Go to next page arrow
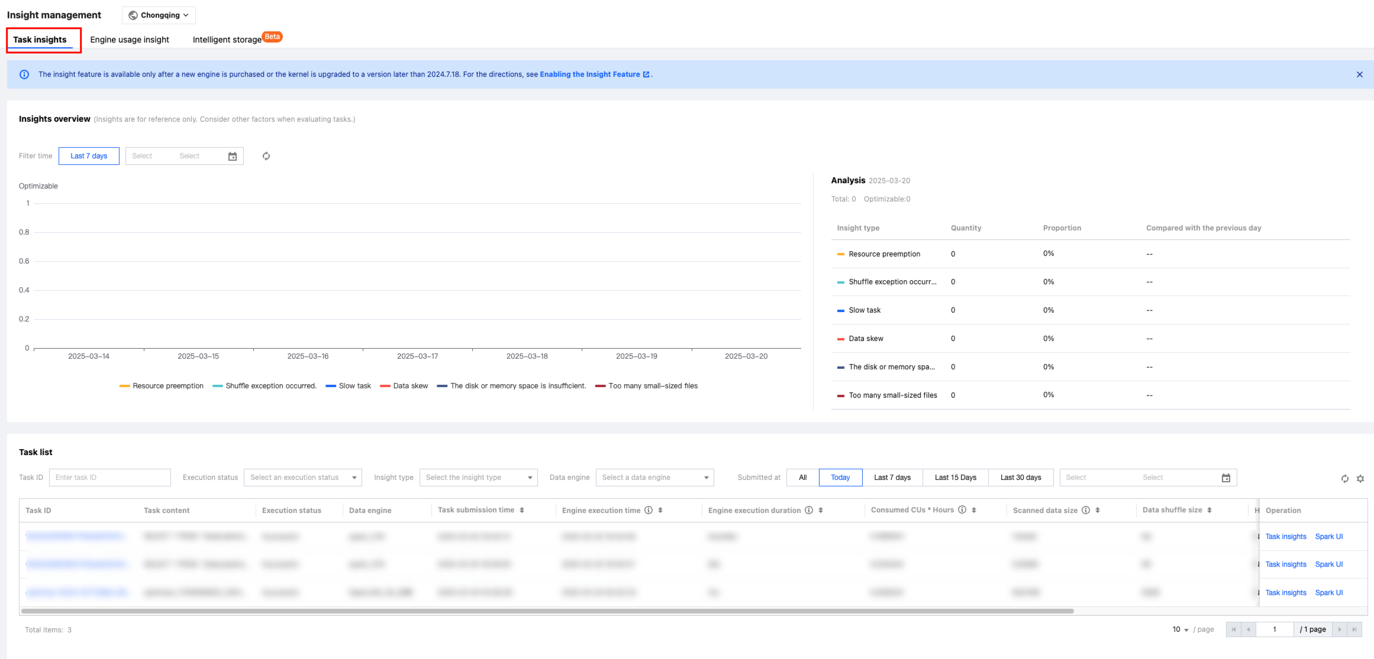Screen dimensions: 1374x659 pos(1340,629)
